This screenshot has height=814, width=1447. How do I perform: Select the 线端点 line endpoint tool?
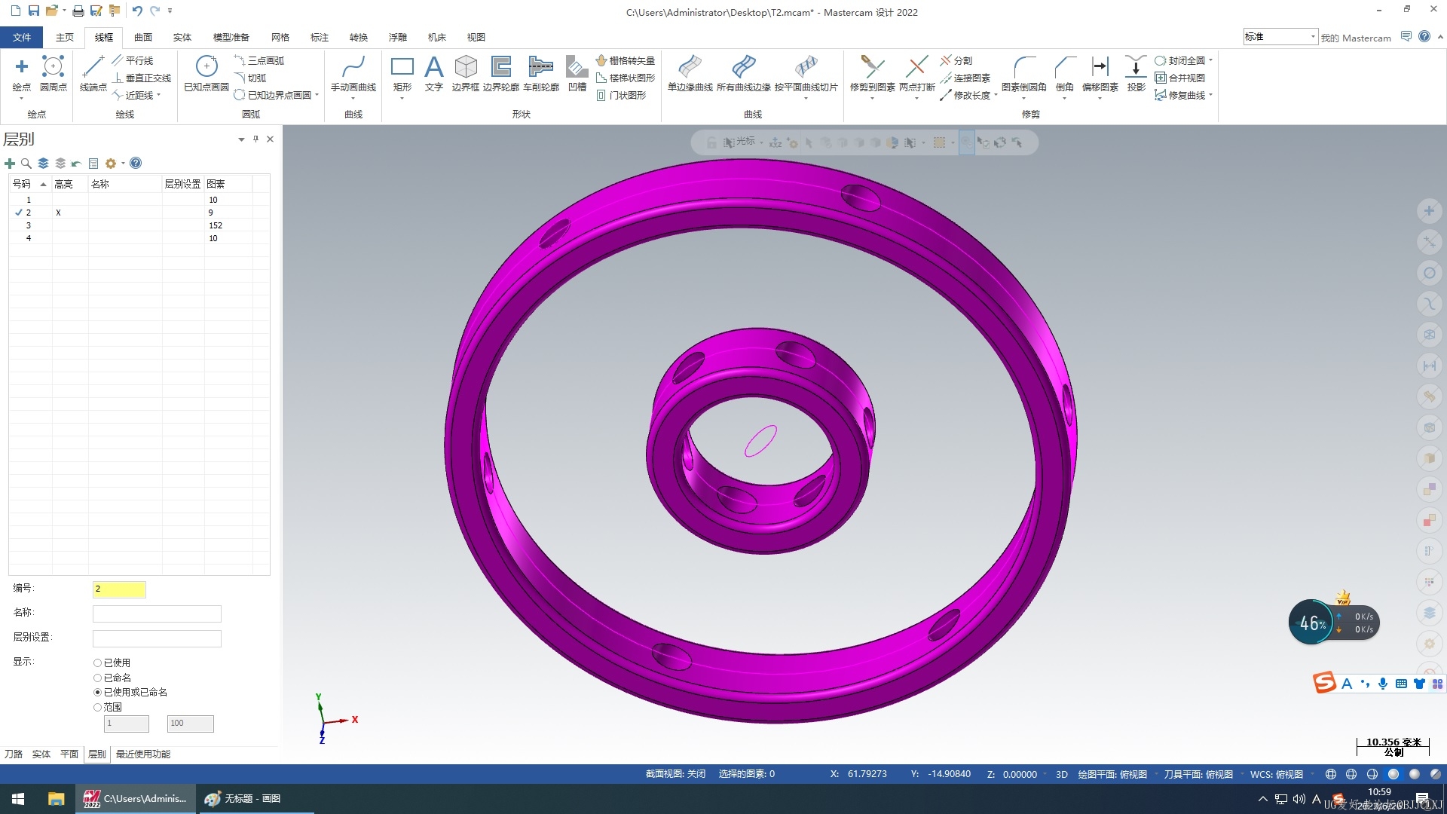93,73
